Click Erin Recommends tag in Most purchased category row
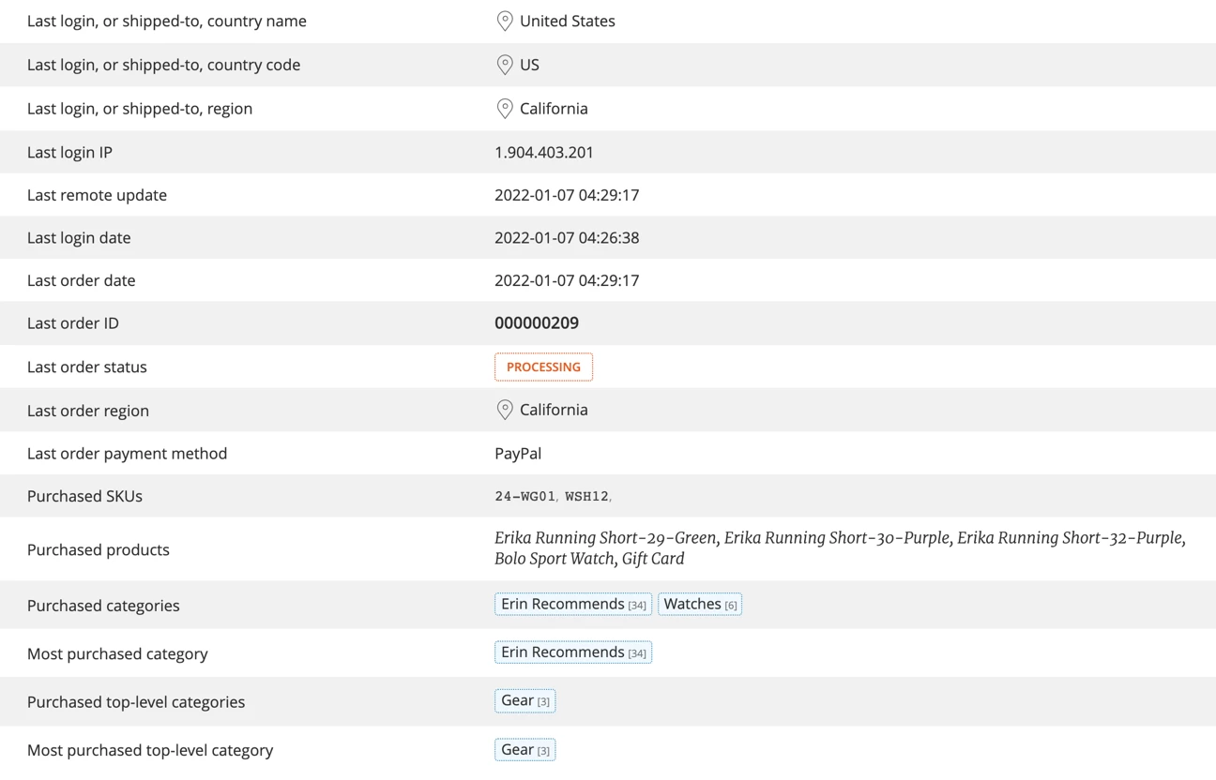 572,652
